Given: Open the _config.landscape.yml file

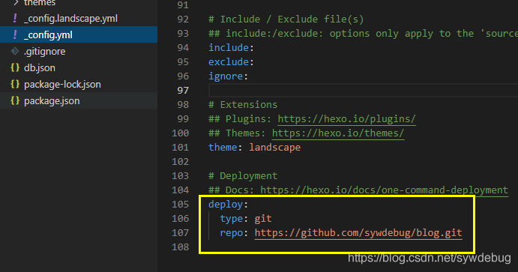Looking at the screenshot, I should [x=70, y=19].
